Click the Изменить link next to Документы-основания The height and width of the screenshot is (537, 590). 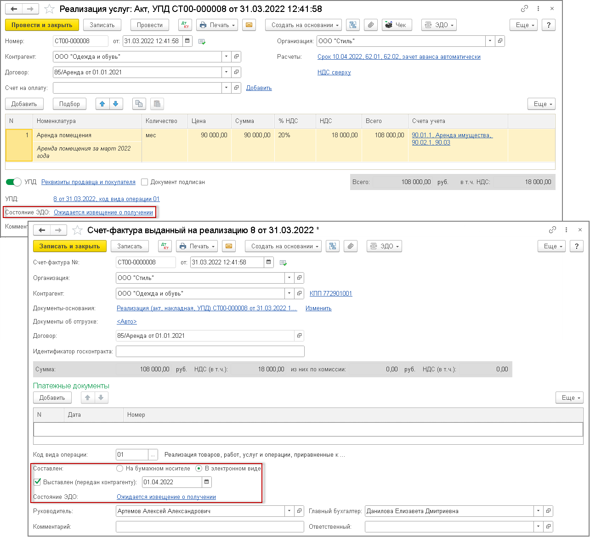click(x=318, y=308)
